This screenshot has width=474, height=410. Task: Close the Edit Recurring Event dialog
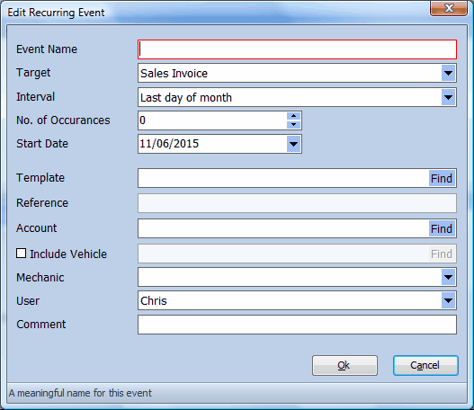(449, 8)
